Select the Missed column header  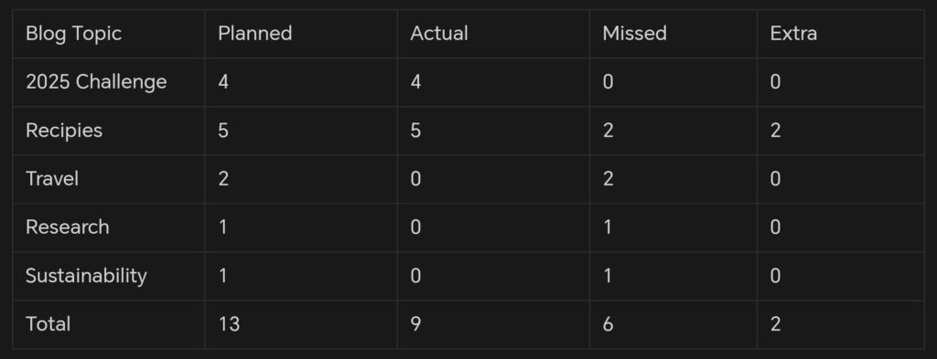click(635, 34)
